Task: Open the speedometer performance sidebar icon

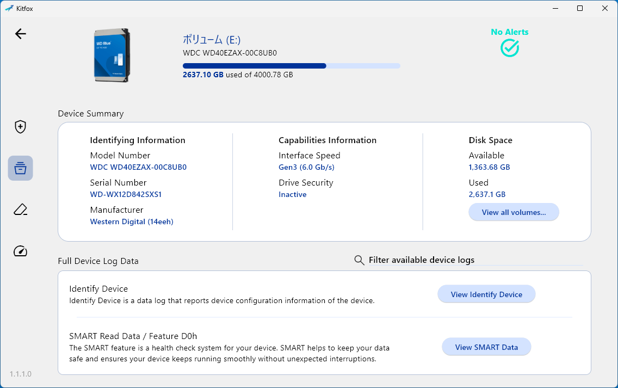Action: 21,251
